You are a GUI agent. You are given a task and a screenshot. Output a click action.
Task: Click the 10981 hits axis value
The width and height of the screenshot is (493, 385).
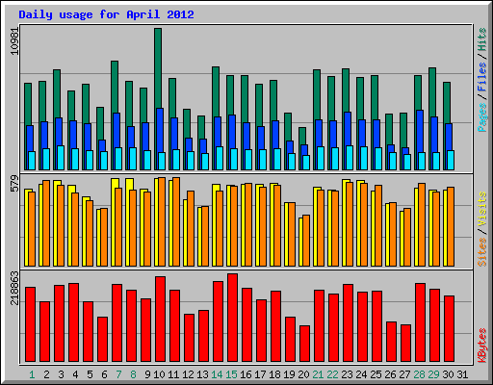pos(15,41)
